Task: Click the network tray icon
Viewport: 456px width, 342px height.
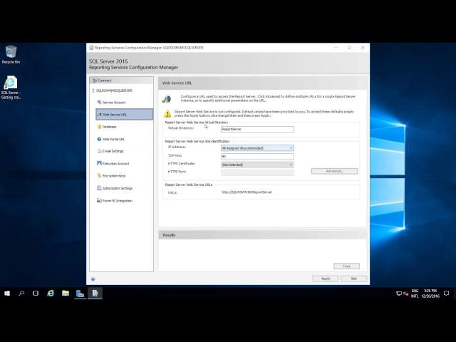Action: (x=399, y=294)
